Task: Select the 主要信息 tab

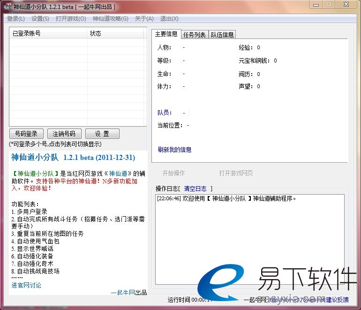Action: pyautogui.click(x=166, y=34)
